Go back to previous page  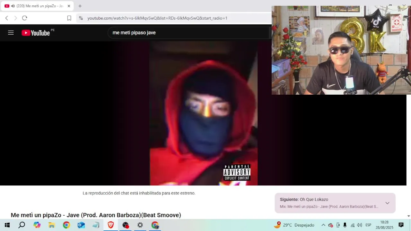pyautogui.click(x=6, y=18)
